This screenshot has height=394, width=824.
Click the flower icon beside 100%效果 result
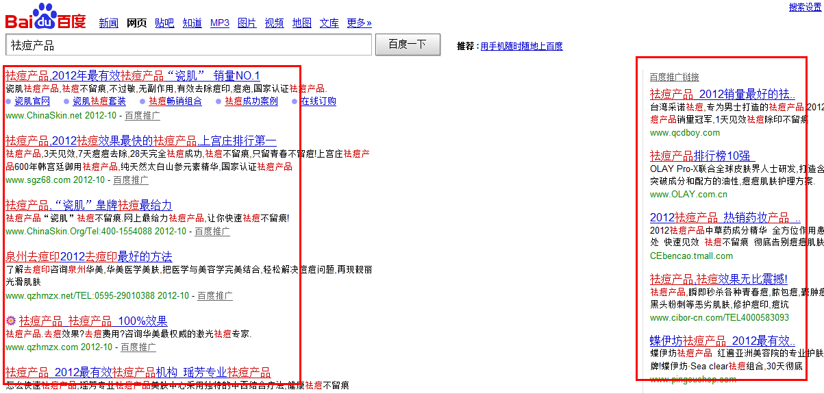11,321
